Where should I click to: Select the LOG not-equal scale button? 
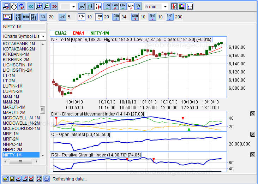pos(115,7)
